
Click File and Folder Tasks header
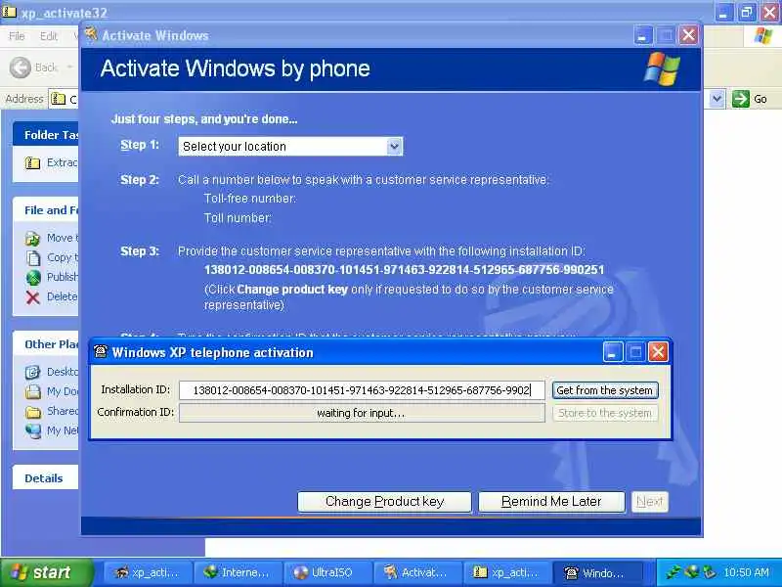point(45,210)
